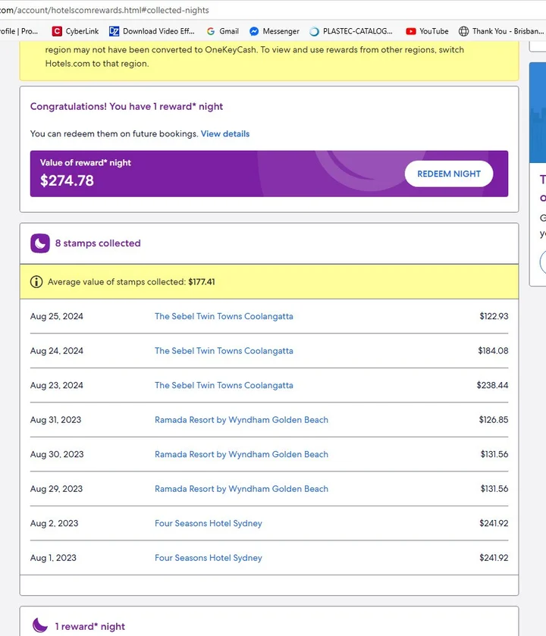The image size is (546, 636).
Task: Open Ramada Resort link for Aug 31, 2023
Action: click(x=241, y=420)
